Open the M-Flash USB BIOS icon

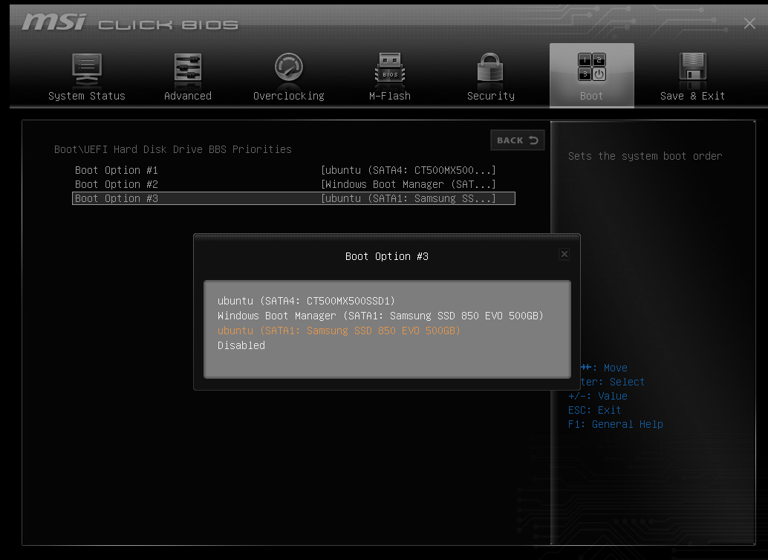pos(390,67)
